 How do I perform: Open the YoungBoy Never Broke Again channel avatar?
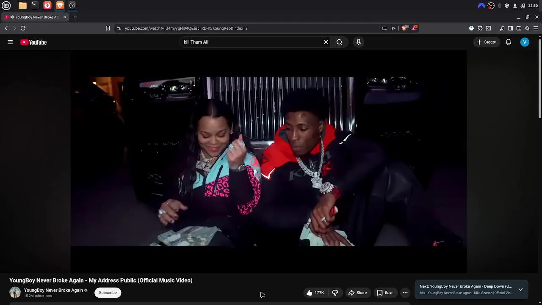tap(15, 292)
